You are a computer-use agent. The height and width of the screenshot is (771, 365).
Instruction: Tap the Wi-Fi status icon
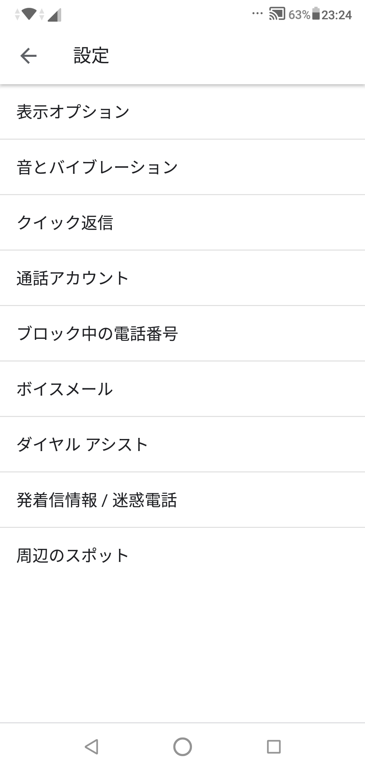29,15
